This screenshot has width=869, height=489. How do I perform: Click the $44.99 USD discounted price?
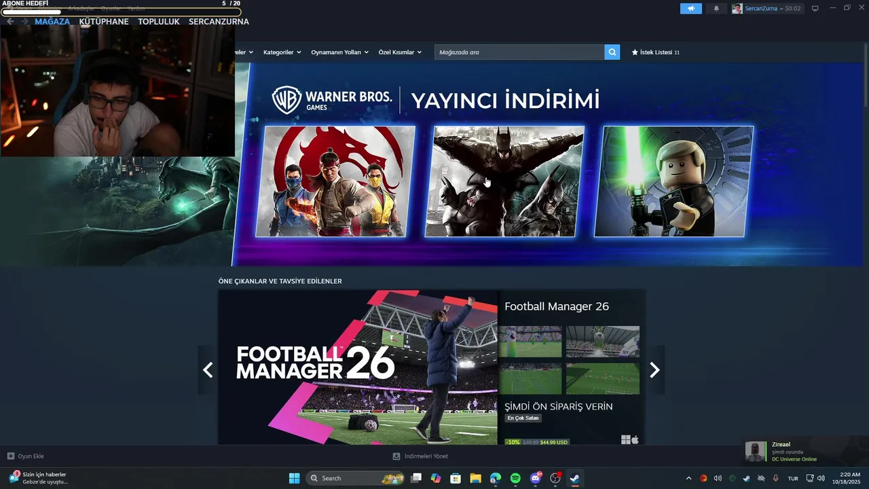tap(554, 442)
